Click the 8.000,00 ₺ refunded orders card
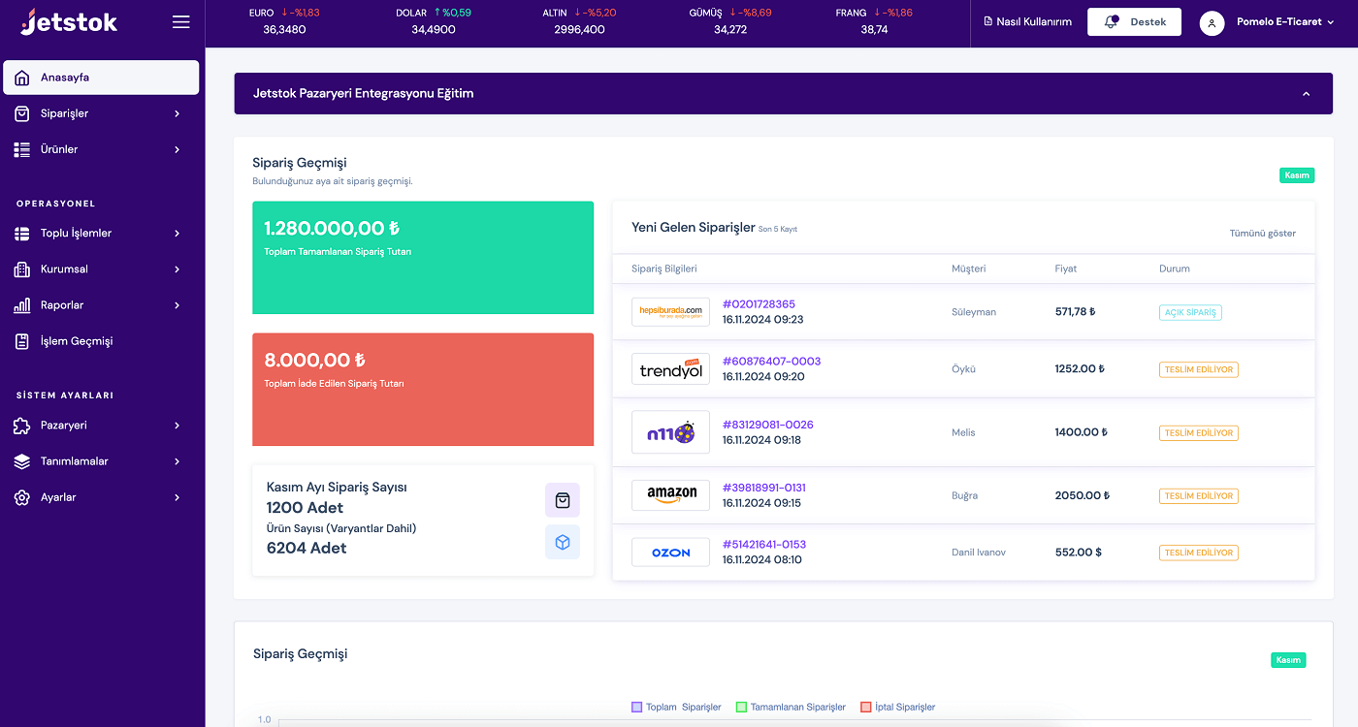 423,390
